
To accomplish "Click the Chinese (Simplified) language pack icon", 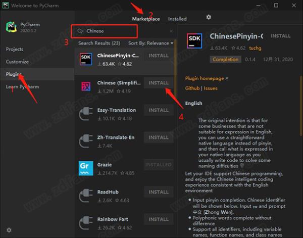I will click(x=86, y=86).
